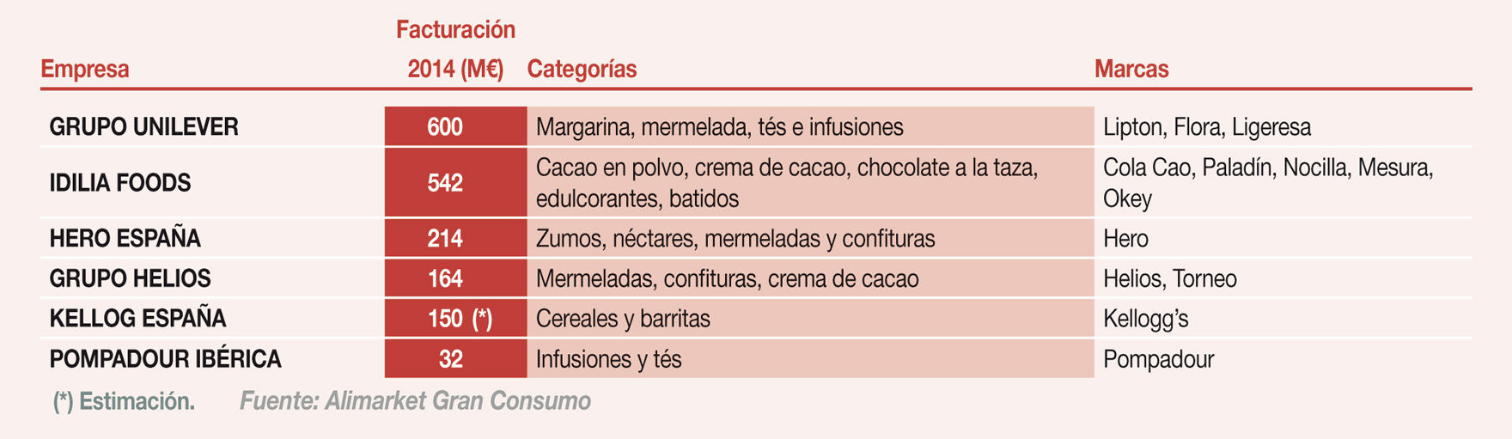The image size is (1512, 439).
Task: Select the IDILIA FOODS row label
Action: (x=120, y=183)
